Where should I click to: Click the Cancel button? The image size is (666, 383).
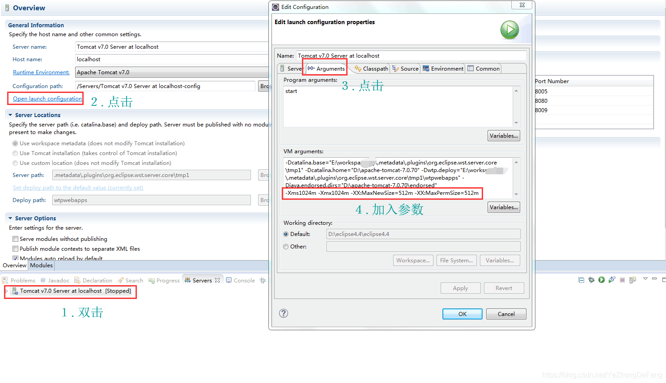pos(506,314)
